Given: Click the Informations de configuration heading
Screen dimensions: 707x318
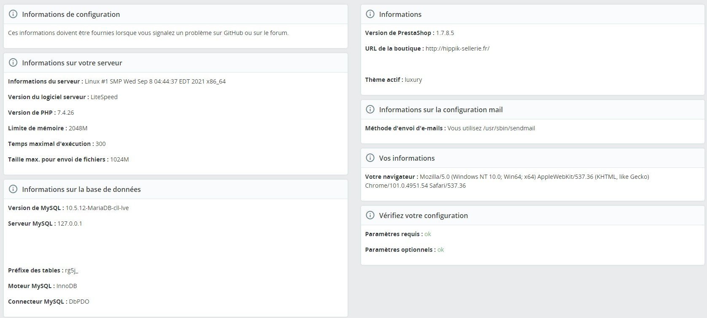Looking at the screenshot, I should pyautogui.click(x=71, y=14).
